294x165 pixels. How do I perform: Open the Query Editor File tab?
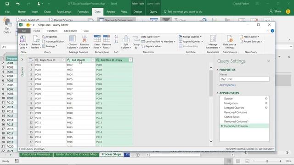[24, 31]
